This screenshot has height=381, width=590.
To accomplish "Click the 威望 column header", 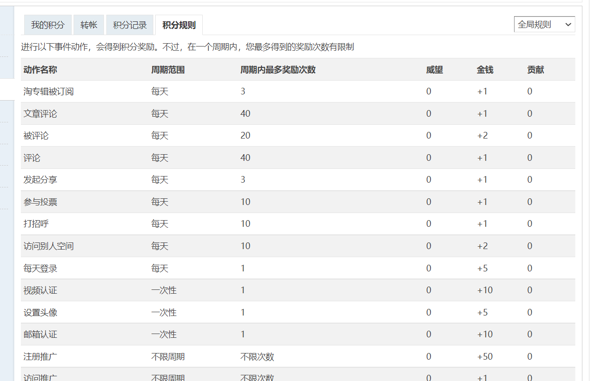I will pyautogui.click(x=435, y=70).
